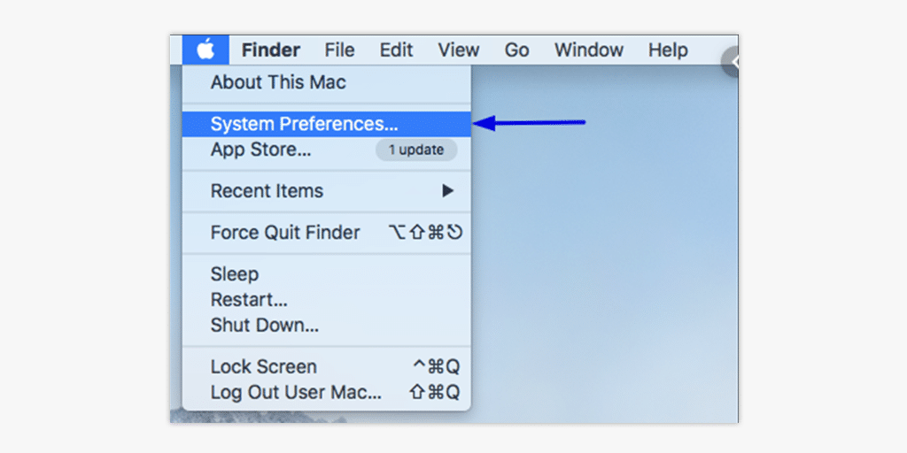Open the View menu
The width and height of the screenshot is (907, 453).
pyautogui.click(x=458, y=50)
